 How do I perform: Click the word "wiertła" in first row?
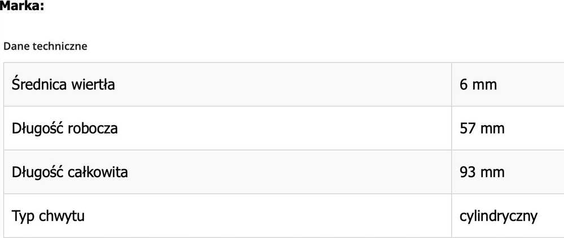93,85
